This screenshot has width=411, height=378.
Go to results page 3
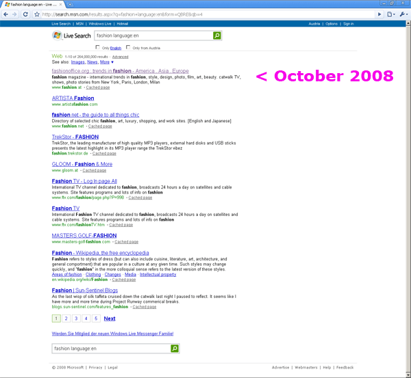[x=76, y=319]
